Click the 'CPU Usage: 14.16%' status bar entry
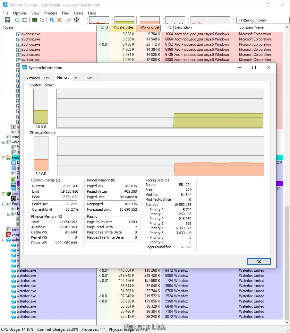 pos(17,329)
